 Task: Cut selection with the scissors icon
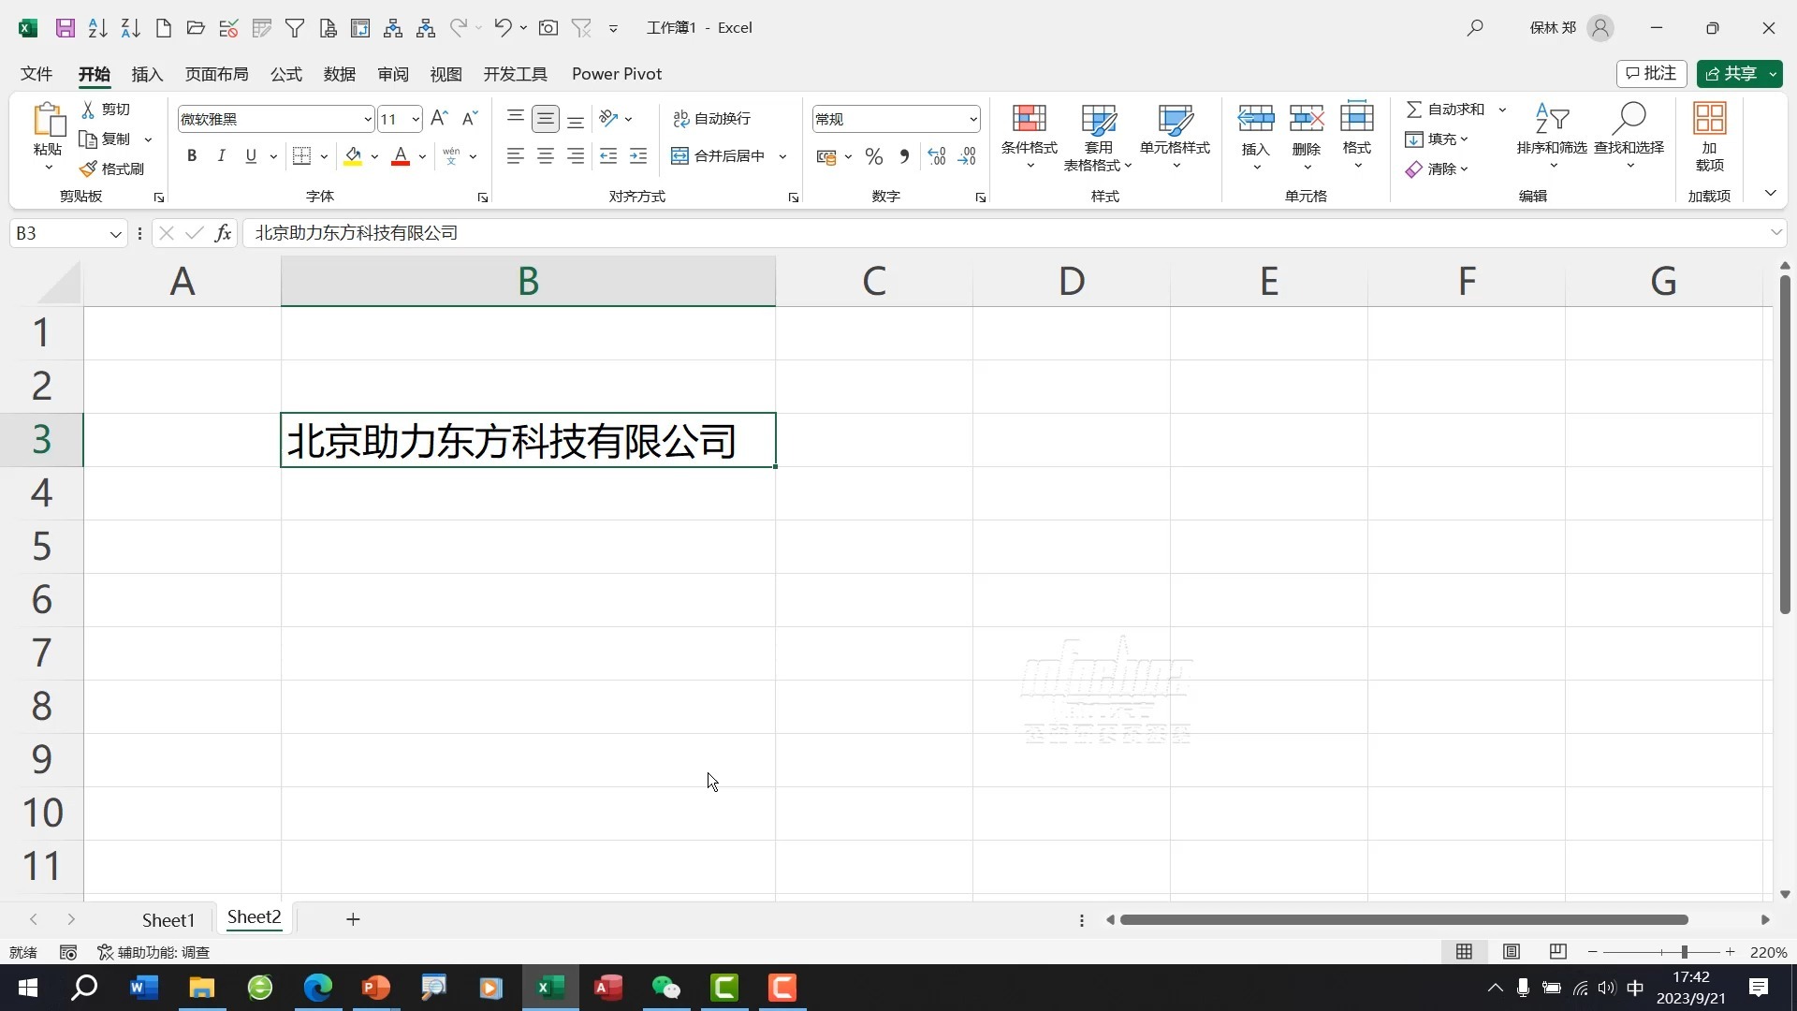[x=106, y=110]
